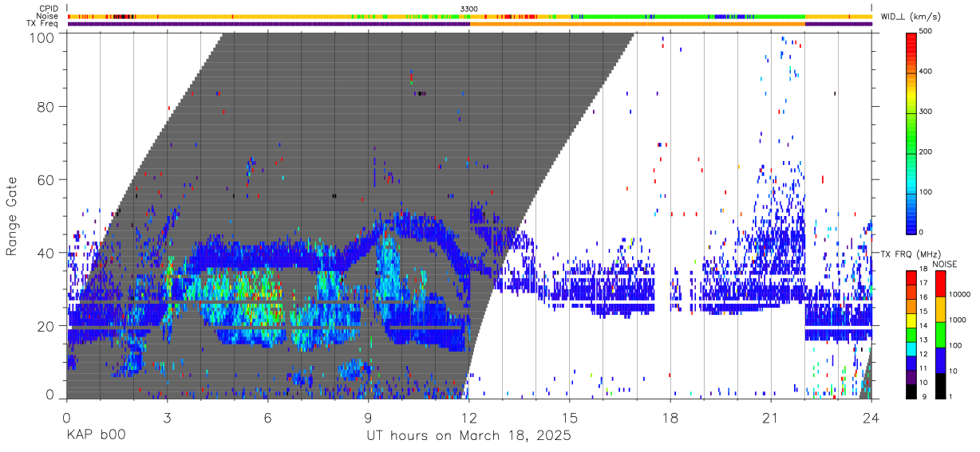Click the 17 label on TX FRQ legend
The height and width of the screenshot is (452, 980).
click(923, 284)
